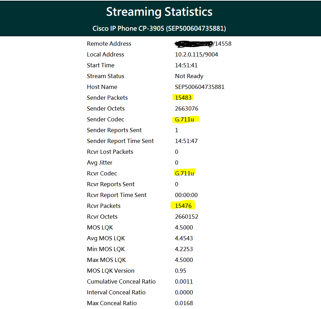Viewport: 321px width, 309px height.
Task: Click the 'Avg MOS LQK' label
Action: (x=106, y=239)
